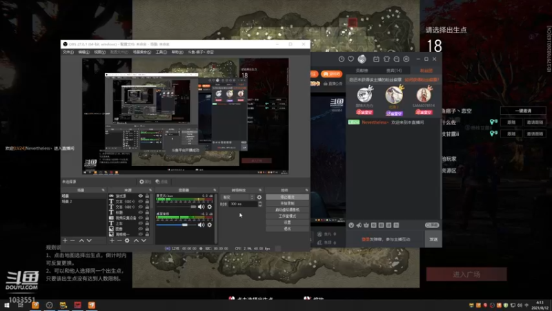This screenshot has height=311, width=552.
Task: Toggle visibility of the top source row
Action: 141,196
